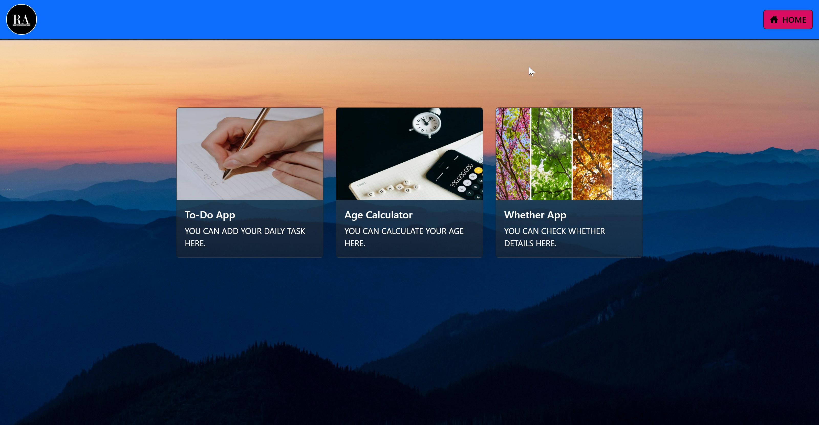Select the To-Do App title

[x=210, y=215]
